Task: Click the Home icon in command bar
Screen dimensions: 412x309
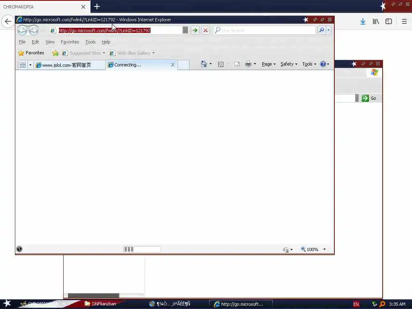Action: pyautogui.click(x=204, y=64)
